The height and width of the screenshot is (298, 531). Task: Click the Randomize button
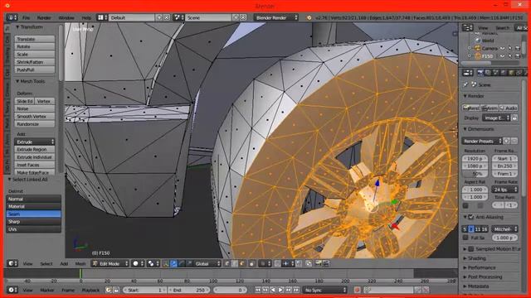tap(35, 124)
